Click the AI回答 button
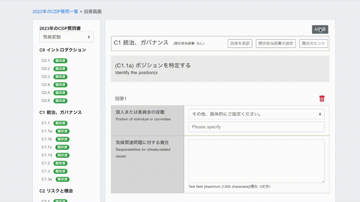 [320, 29]
